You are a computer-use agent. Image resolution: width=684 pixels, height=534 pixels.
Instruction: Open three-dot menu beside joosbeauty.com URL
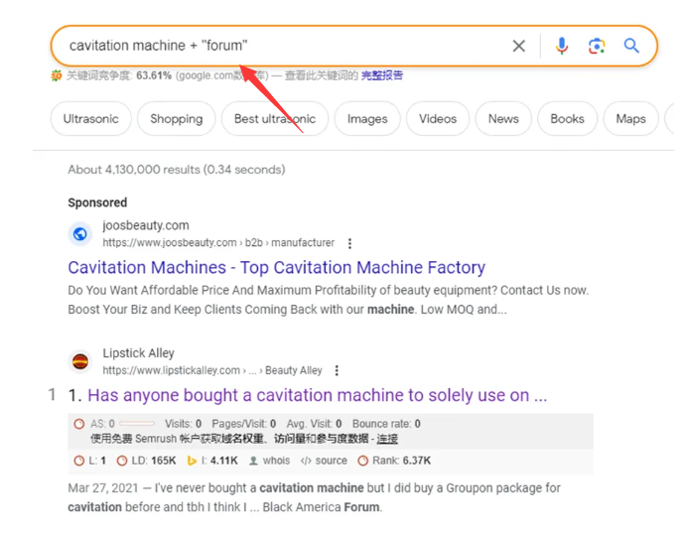[x=349, y=243]
